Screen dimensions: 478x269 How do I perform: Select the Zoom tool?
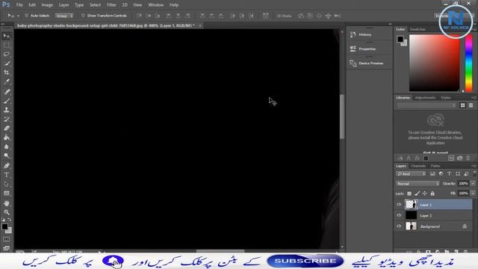coord(7,212)
